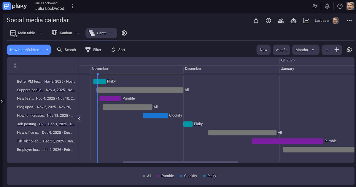Star the Social media calendar board
Image resolution: width=356 pixels, height=187 pixels.
256,20
